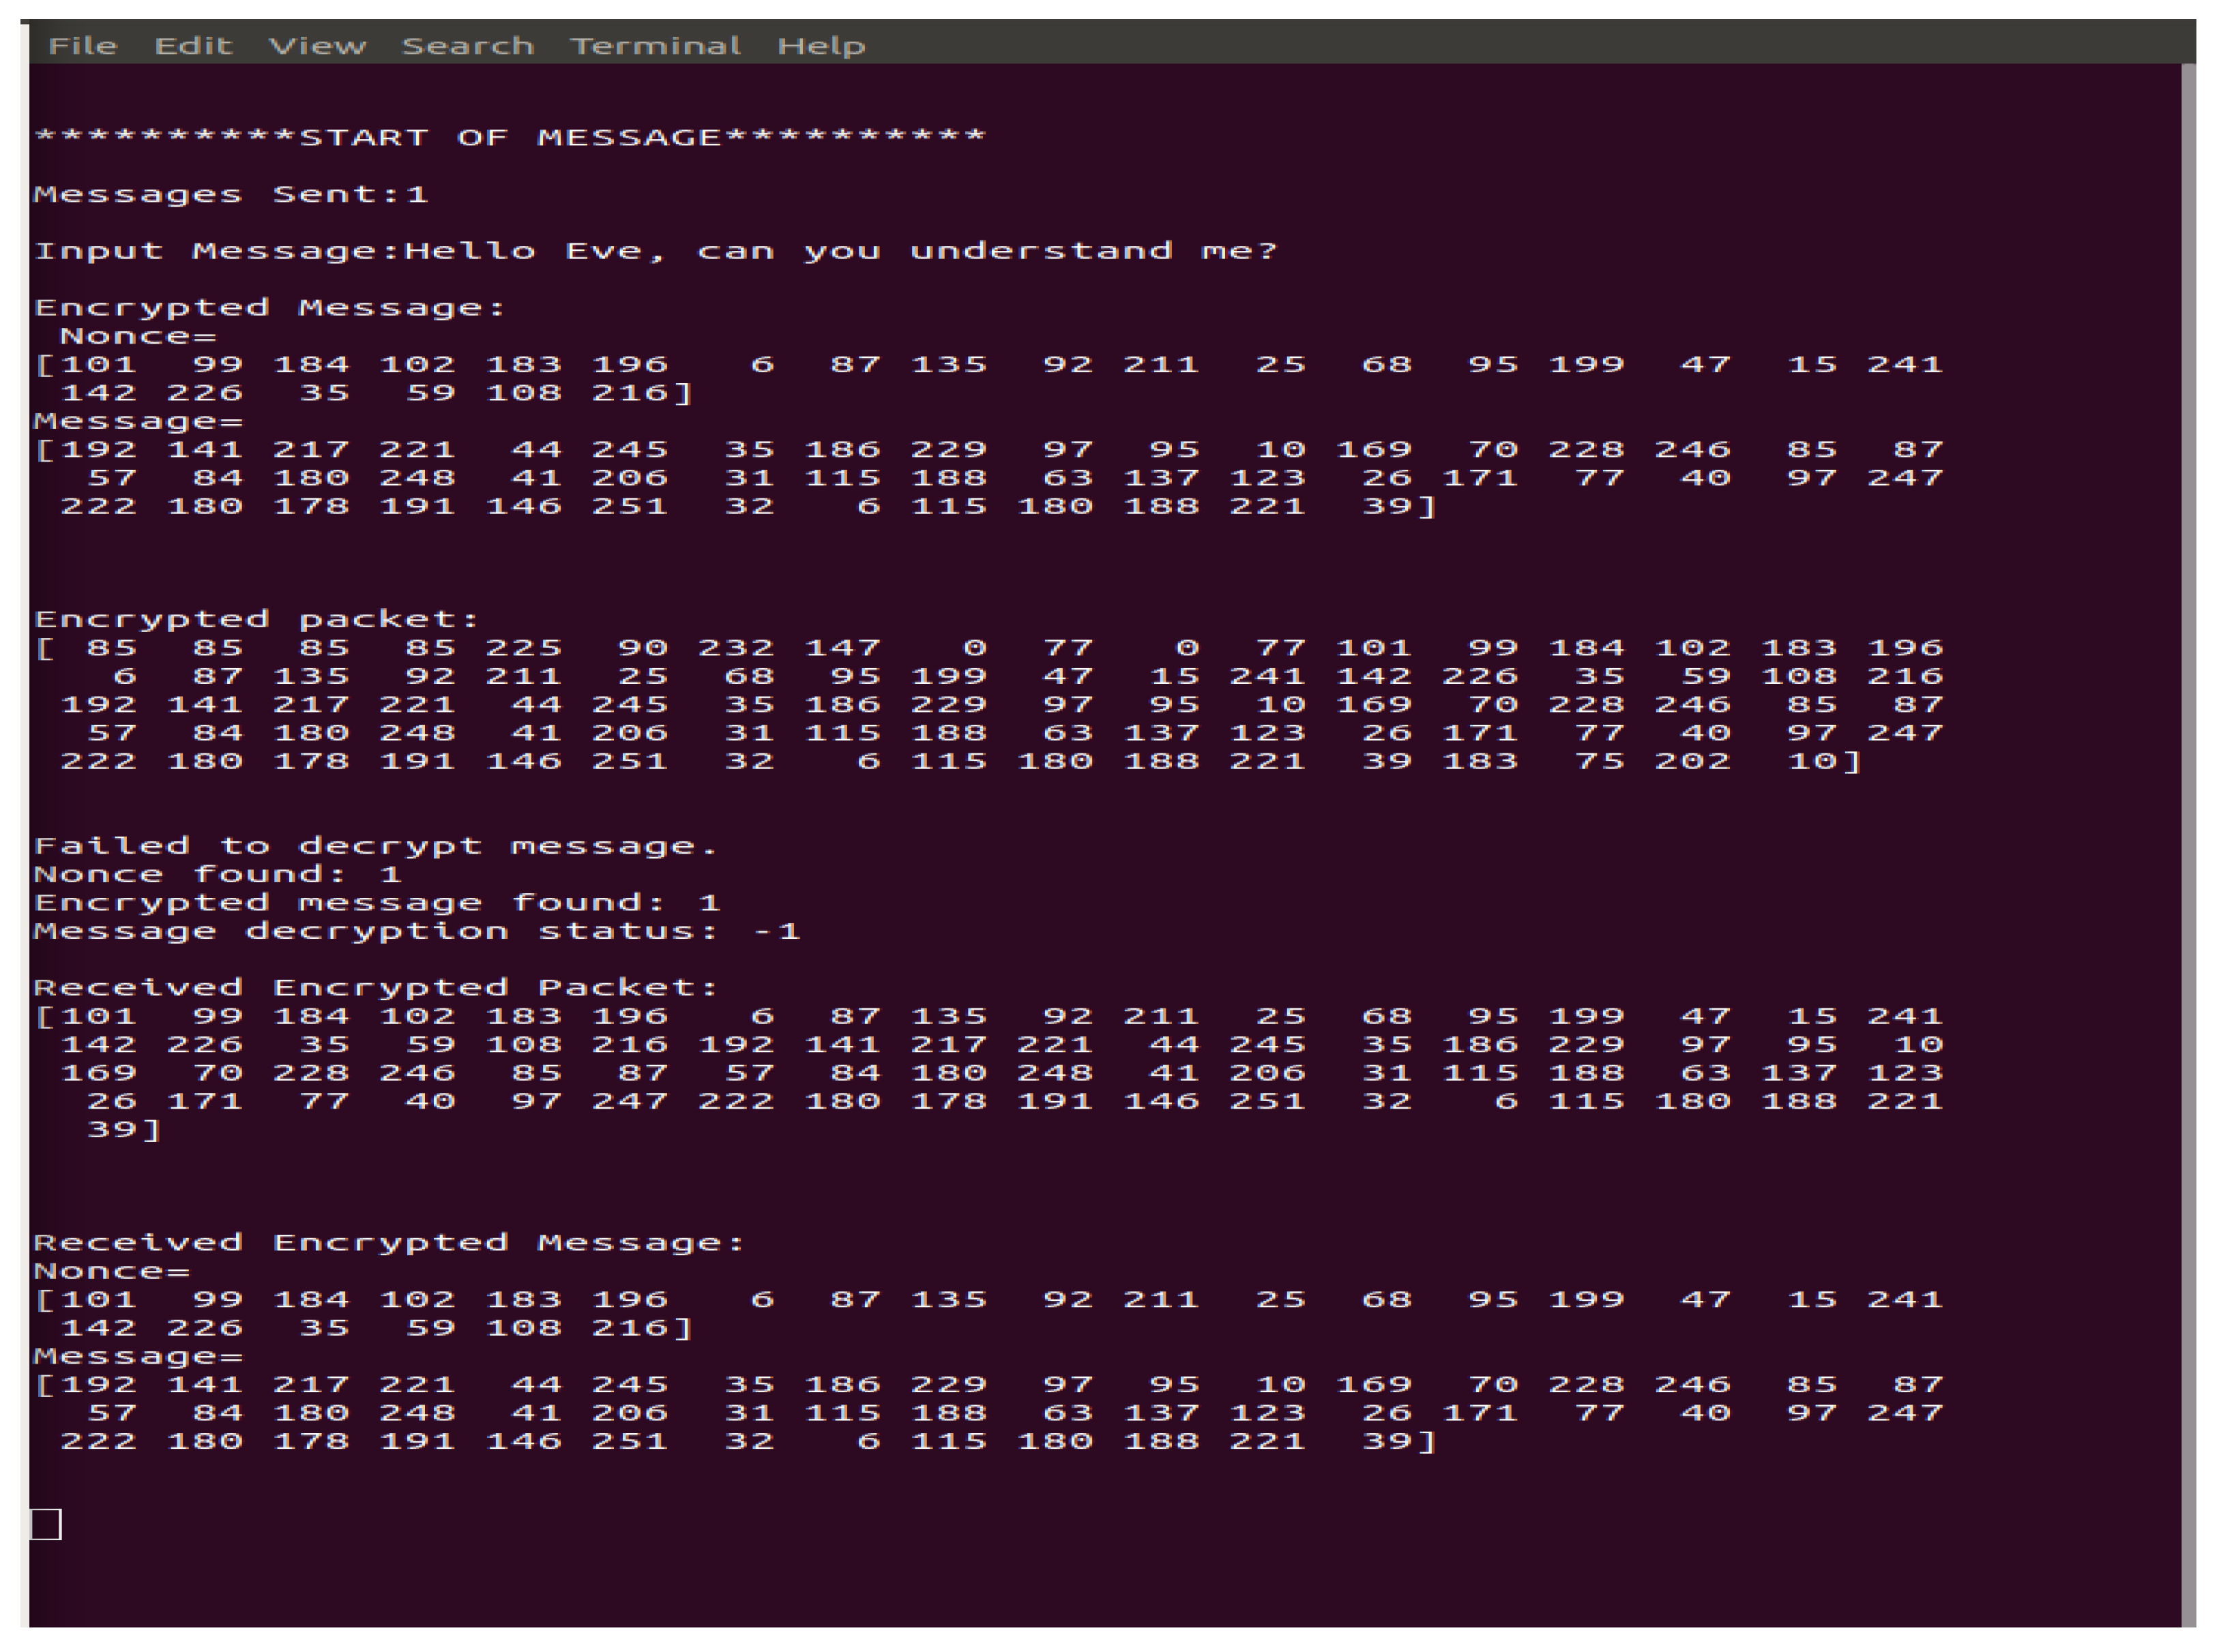The height and width of the screenshot is (1652, 2221).
Task: Open the Edit menu
Action: pos(193,46)
